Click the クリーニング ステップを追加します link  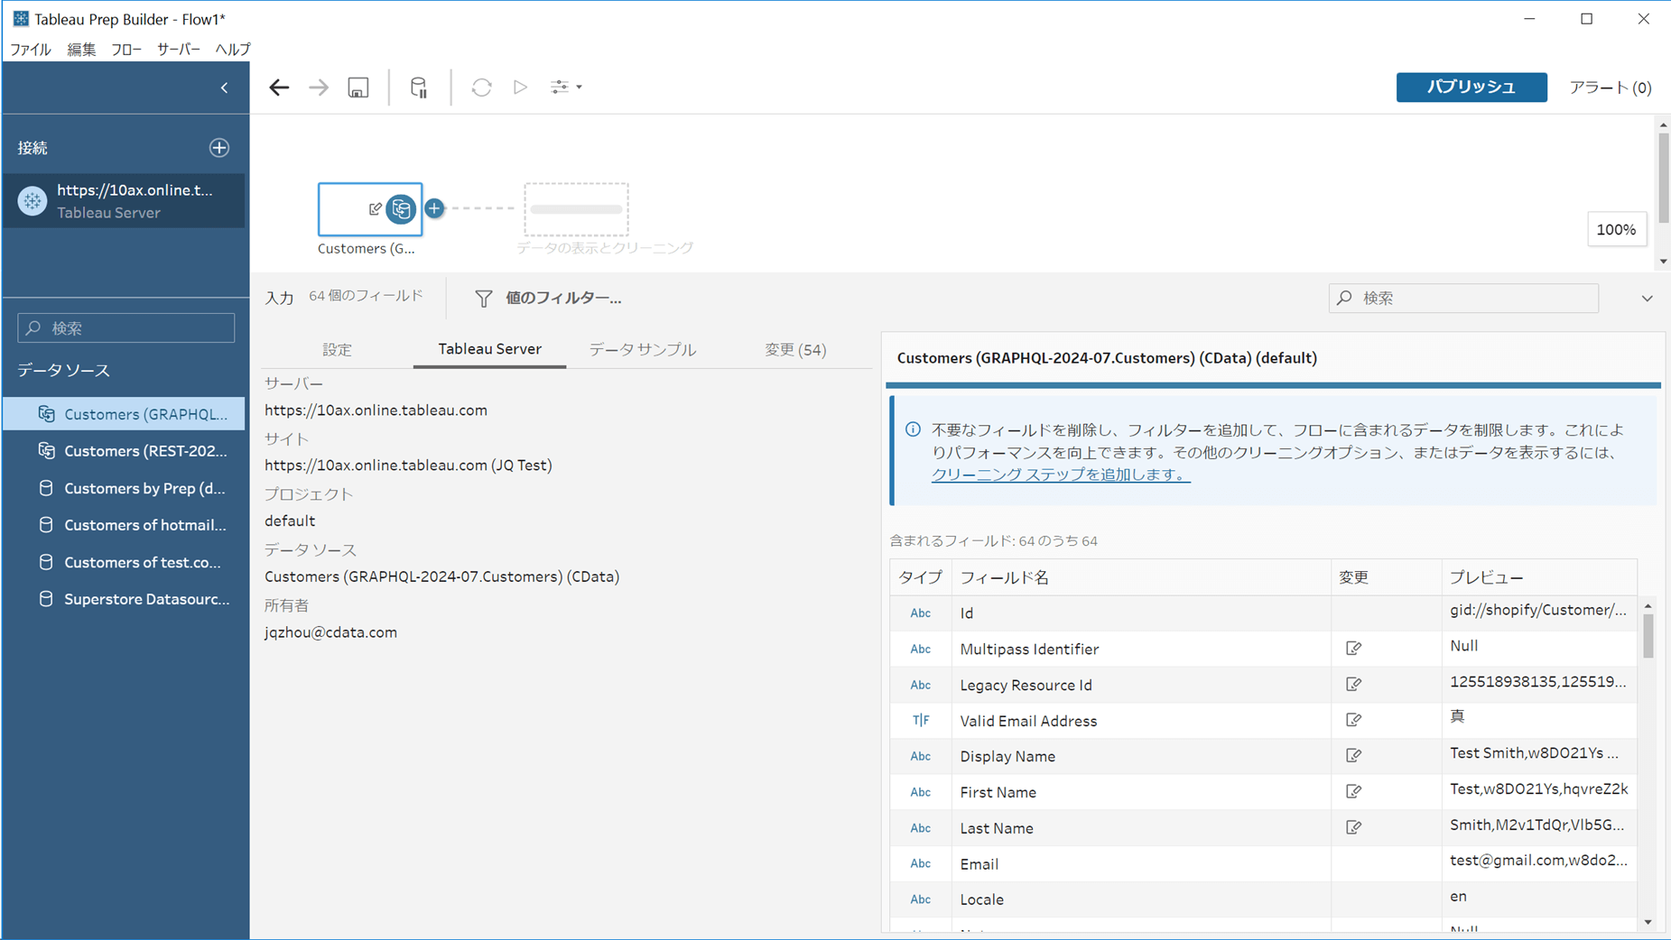click(x=1060, y=475)
